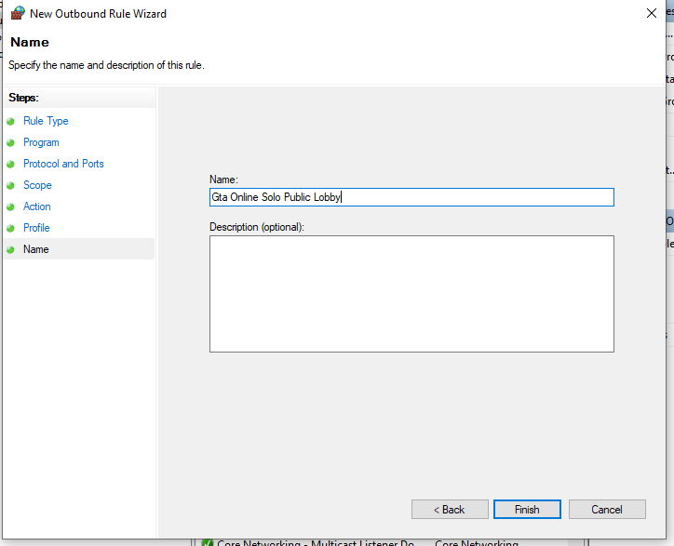Image resolution: width=674 pixels, height=546 pixels.
Task: Click the 'Description (optional):' label
Action: [257, 227]
